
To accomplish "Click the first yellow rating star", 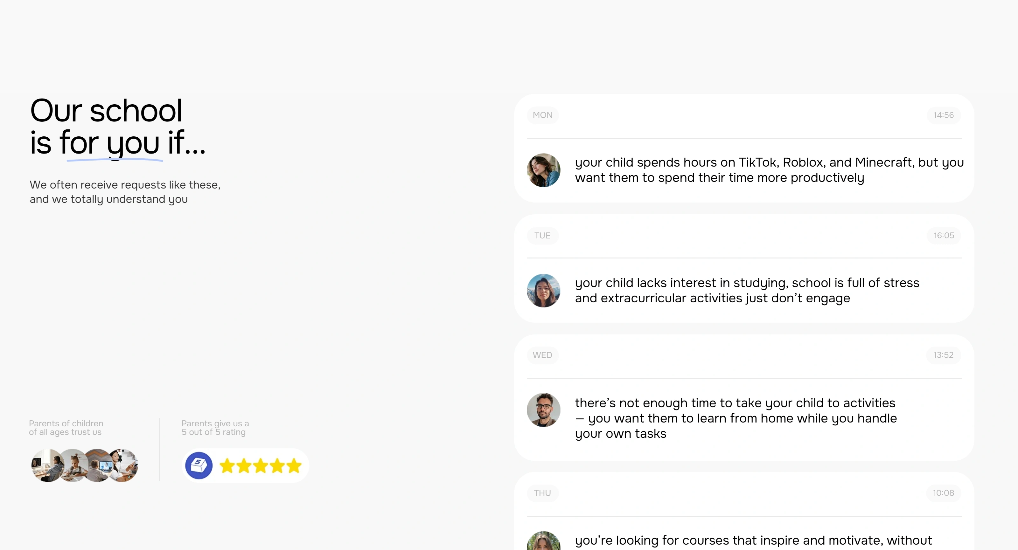I will [227, 466].
